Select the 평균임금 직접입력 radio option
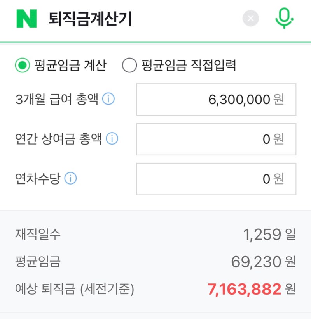The image size is (311, 319). pyautogui.click(x=129, y=65)
